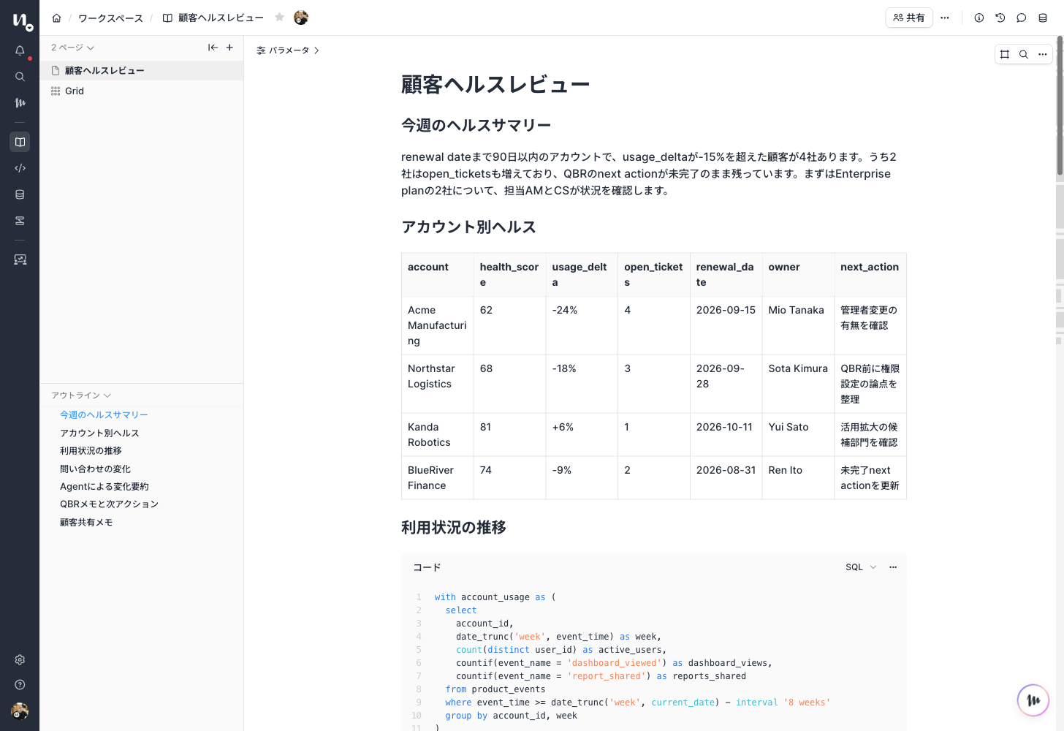Screen dimensions: 1064x731
Task: Click the コード block label
Action: (427, 567)
